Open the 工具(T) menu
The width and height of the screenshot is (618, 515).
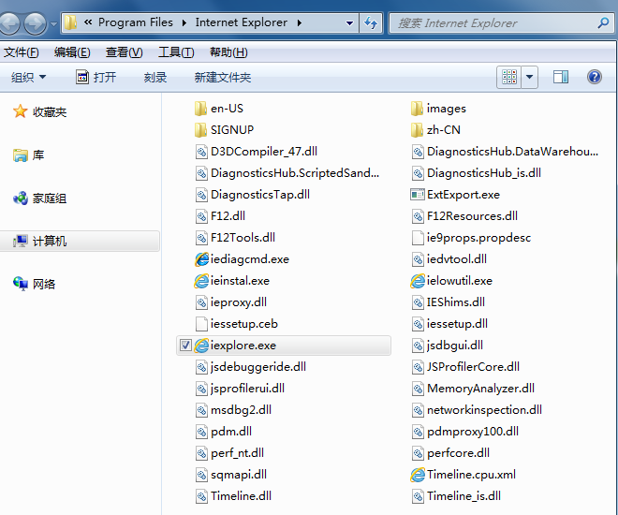tap(175, 52)
